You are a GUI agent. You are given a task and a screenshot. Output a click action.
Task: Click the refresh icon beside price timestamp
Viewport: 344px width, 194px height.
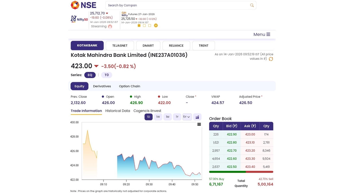point(271,59)
